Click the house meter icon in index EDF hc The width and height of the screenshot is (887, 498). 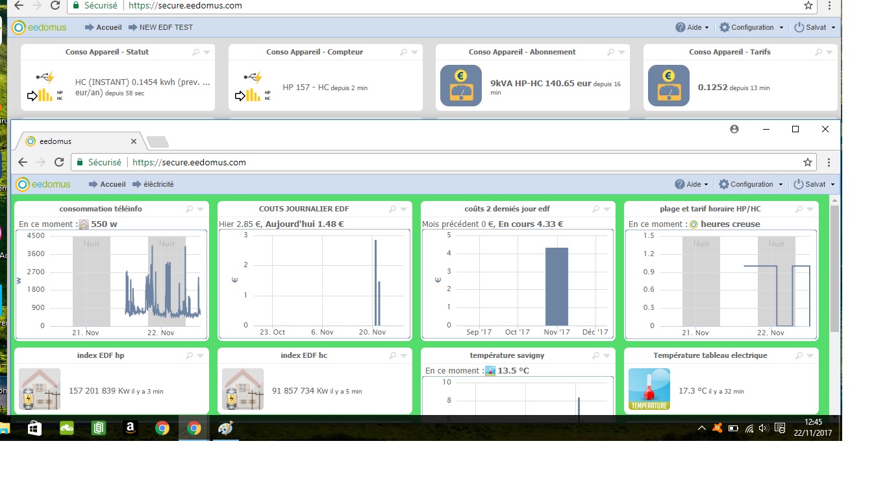coord(243,389)
